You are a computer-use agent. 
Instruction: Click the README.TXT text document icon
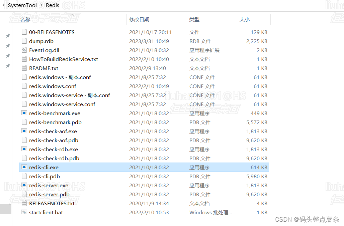point(23,68)
